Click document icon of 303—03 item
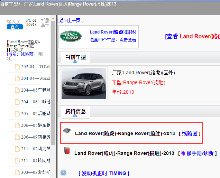220x178 pixels. pyautogui.click(x=17, y=172)
